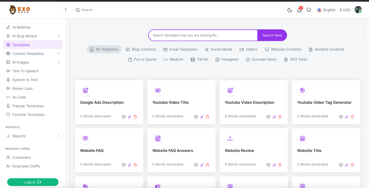
Task: Expand Reports submenu arrow
Action: point(59,136)
